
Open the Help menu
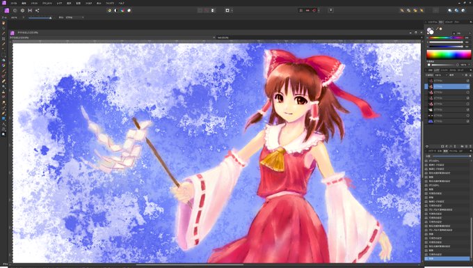pos(121,3)
